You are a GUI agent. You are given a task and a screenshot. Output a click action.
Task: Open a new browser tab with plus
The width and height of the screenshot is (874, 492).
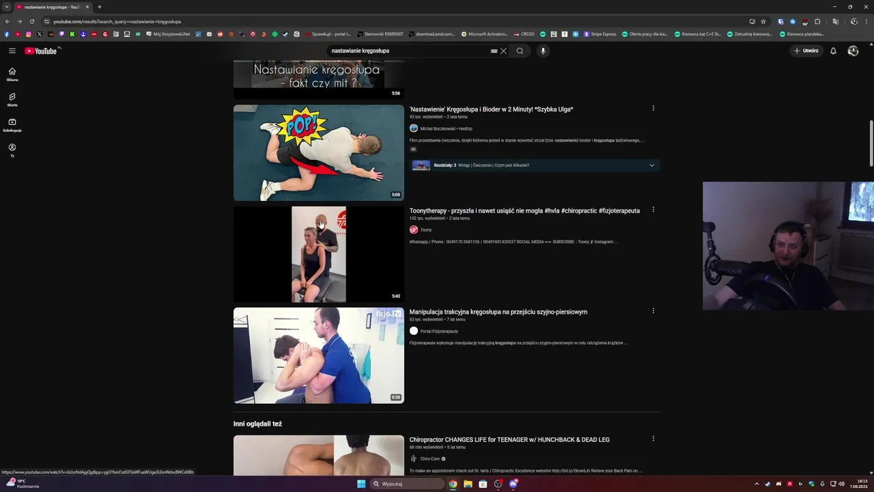pyautogui.click(x=100, y=7)
